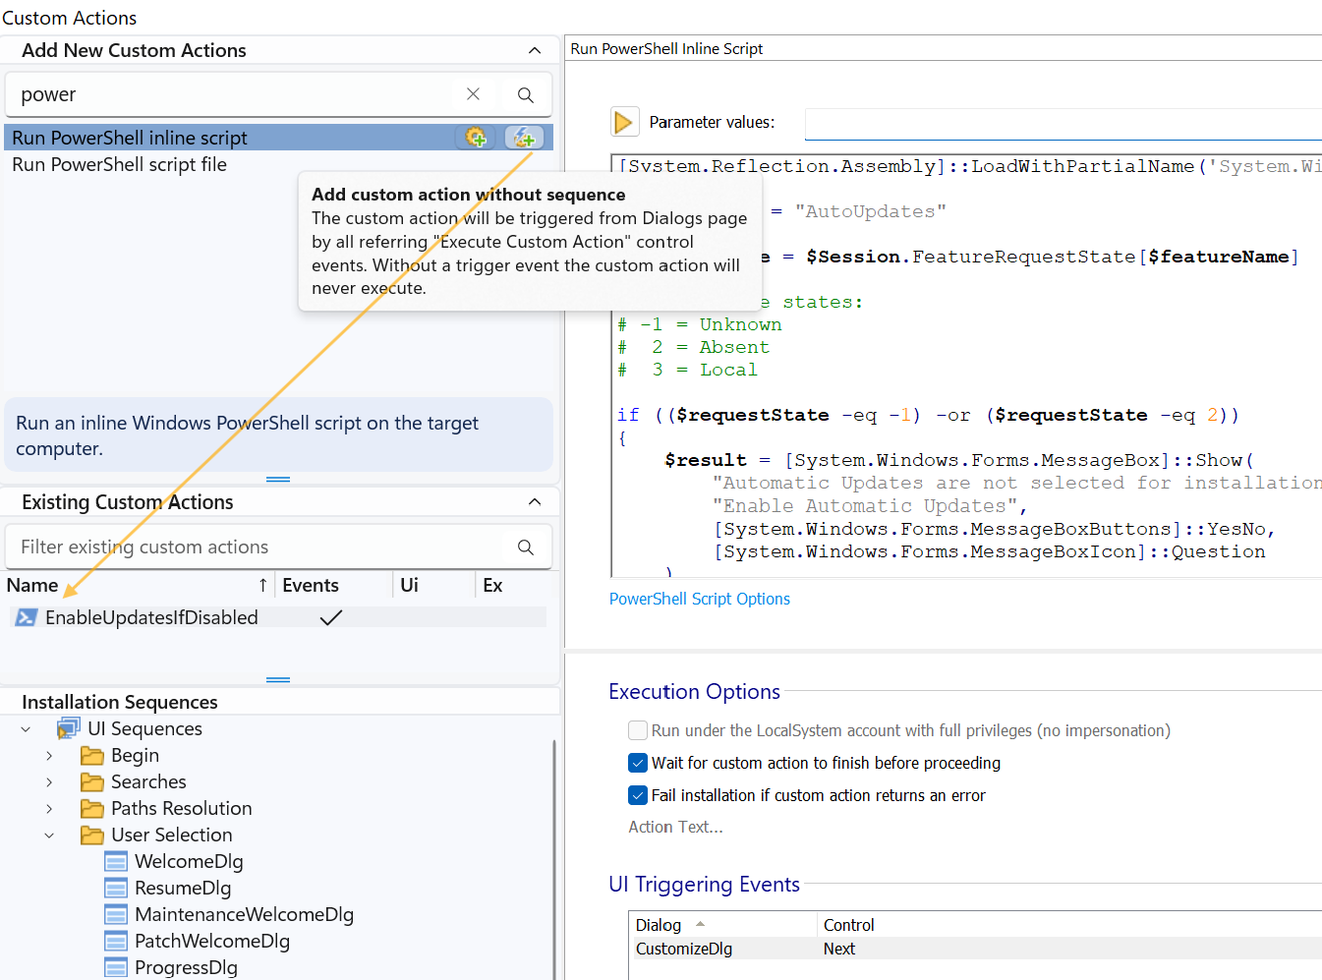This screenshot has height=980, width=1322.
Task: Select the ResumeDlg tree item
Action: (183, 888)
